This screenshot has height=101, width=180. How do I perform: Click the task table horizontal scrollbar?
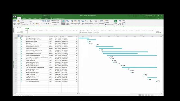(37, 93)
